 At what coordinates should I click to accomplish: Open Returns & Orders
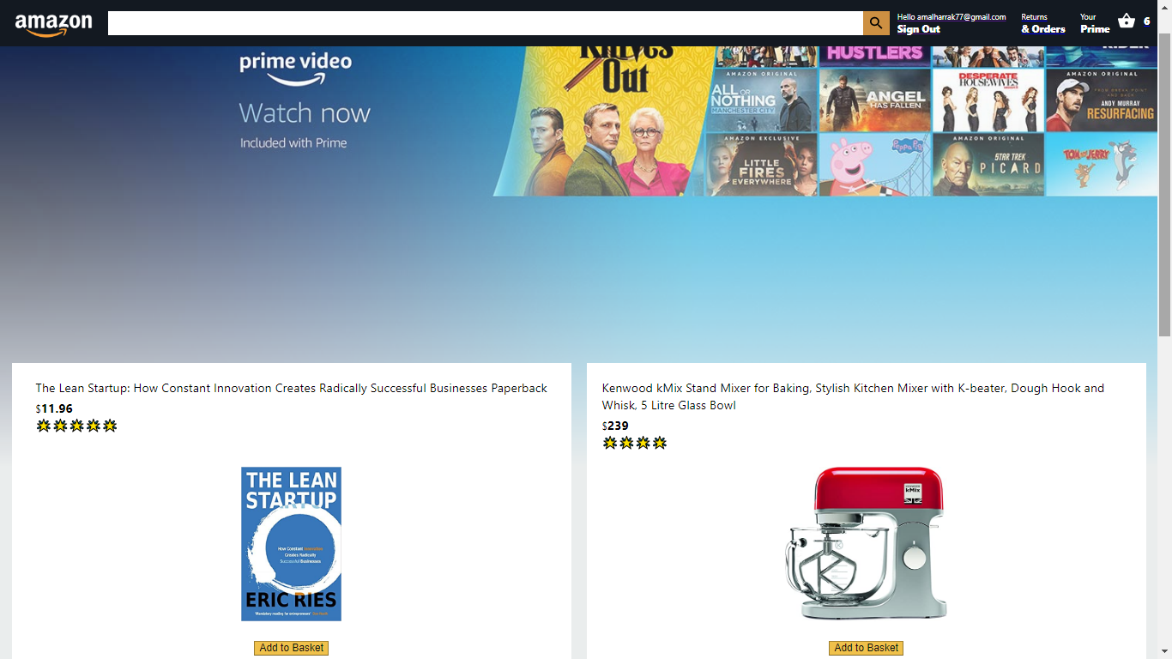pyautogui.click(x=1043, y=23)
